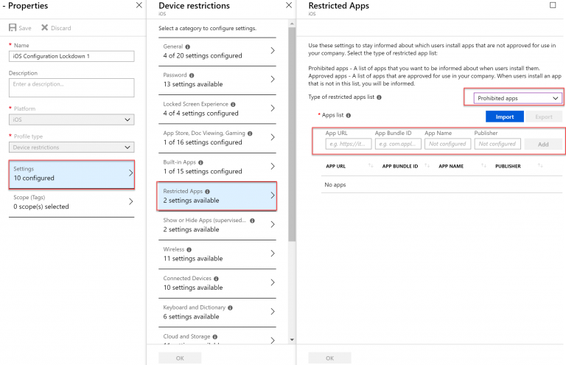This screenshot has height=365, width=566.
Task: Click the Import button
Action: [x=505, y=117]
